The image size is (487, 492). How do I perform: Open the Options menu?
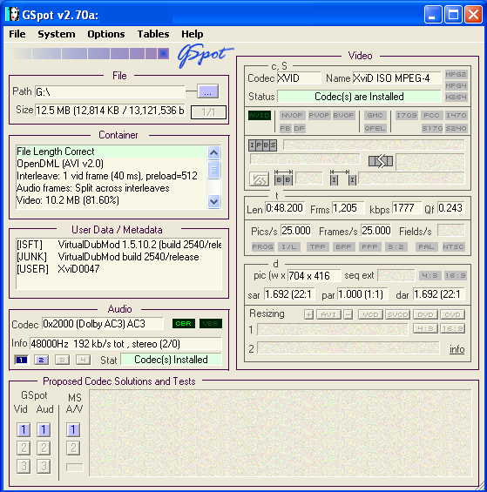pos(106,34)
